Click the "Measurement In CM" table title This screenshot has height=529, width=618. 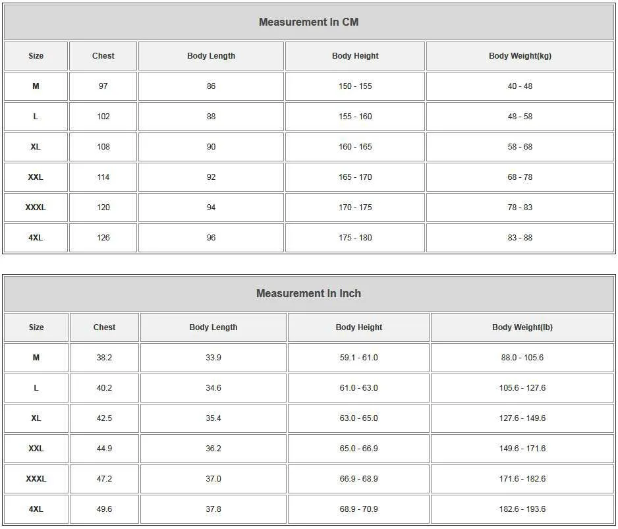(x=308, y=22)
